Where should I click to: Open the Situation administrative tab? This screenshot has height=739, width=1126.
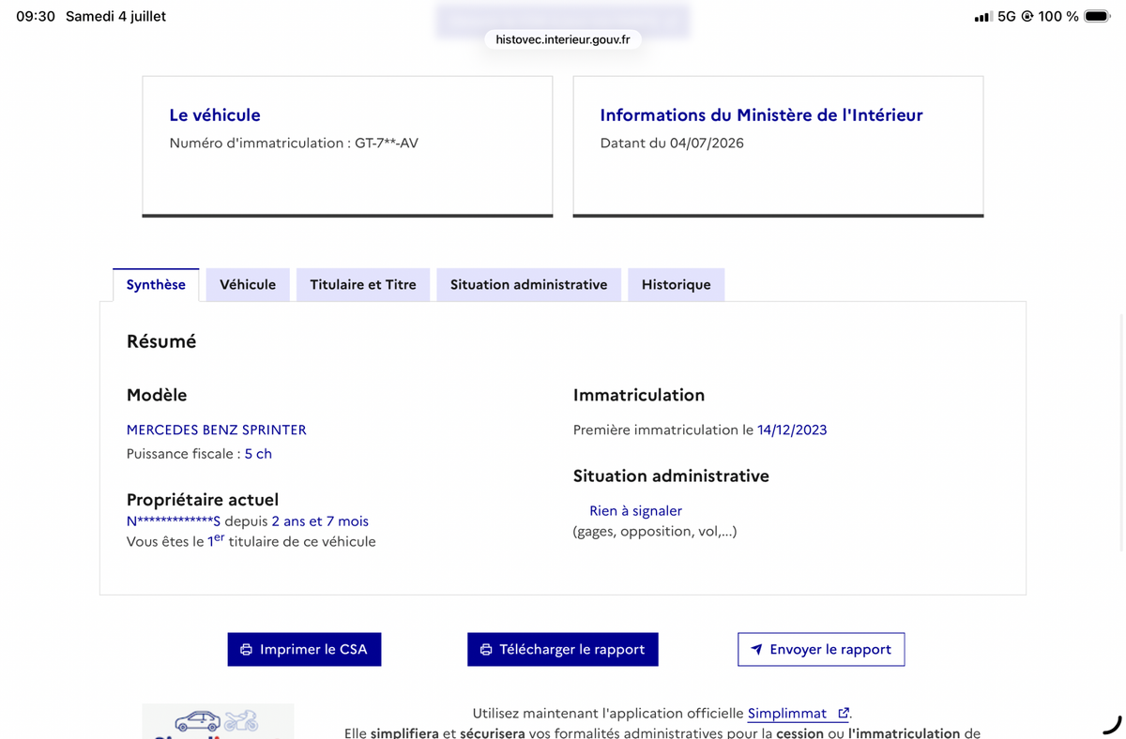528,284
